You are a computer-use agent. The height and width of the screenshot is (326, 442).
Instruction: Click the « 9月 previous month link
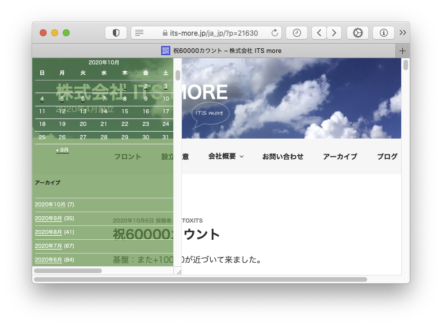62,150
